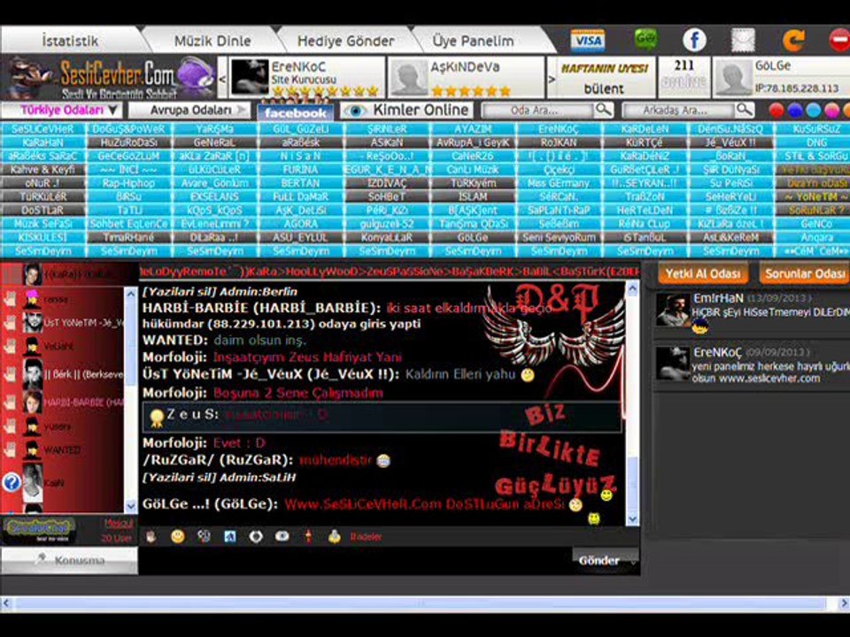Screen dimensions: 850x637
Task: Click the VISA payment icon
Action: 588,41
